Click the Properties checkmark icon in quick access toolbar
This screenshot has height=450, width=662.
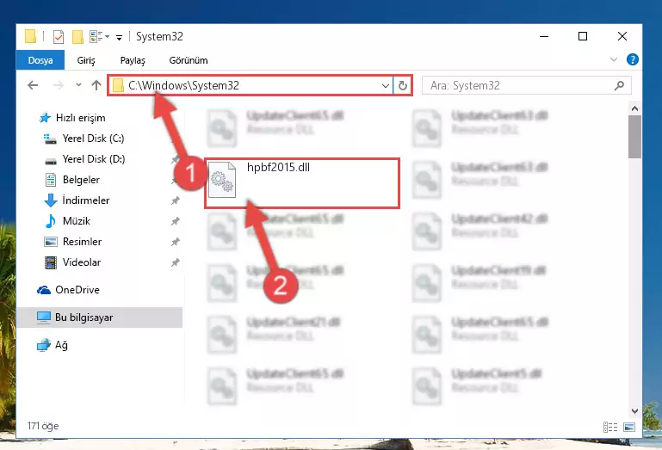coord(59,37)
